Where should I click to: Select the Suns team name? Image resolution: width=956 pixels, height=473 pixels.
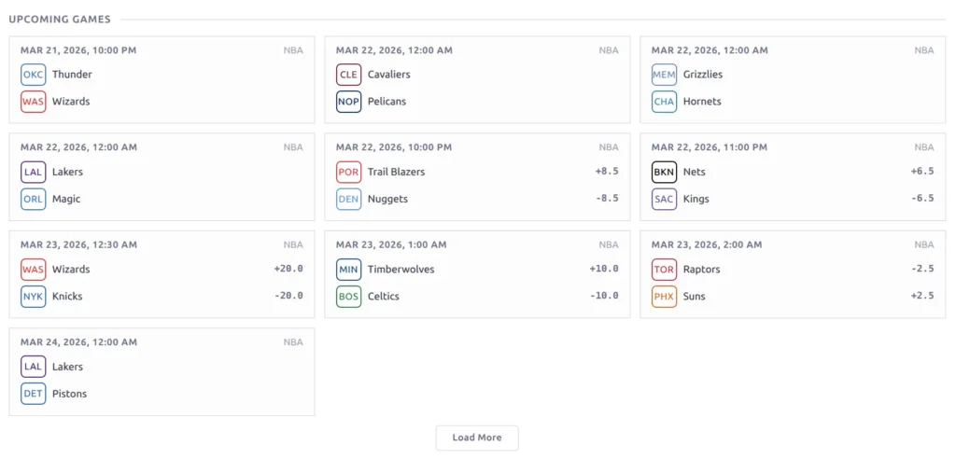coord(695,297)
